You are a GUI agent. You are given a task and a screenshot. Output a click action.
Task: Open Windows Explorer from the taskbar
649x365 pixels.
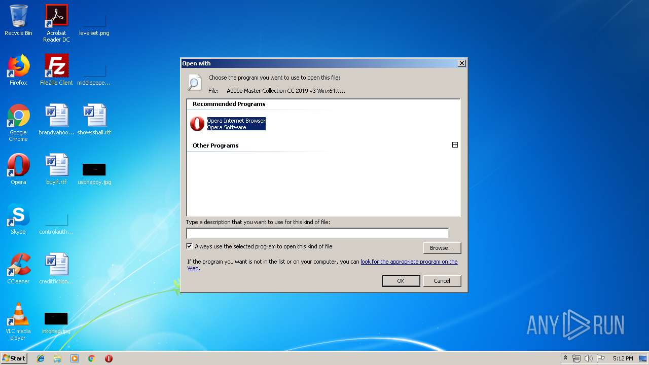click(x=57, y=358)
